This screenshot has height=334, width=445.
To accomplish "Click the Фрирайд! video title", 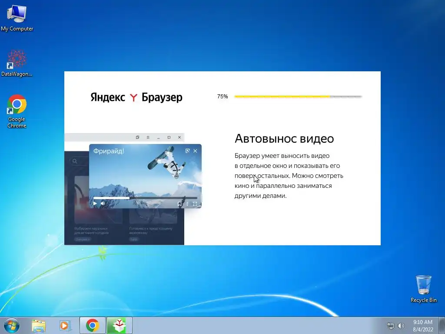I will click(108, 151).
